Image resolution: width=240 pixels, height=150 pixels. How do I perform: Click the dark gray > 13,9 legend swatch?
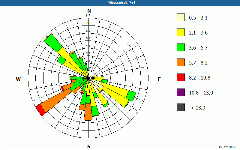point(181,107)
